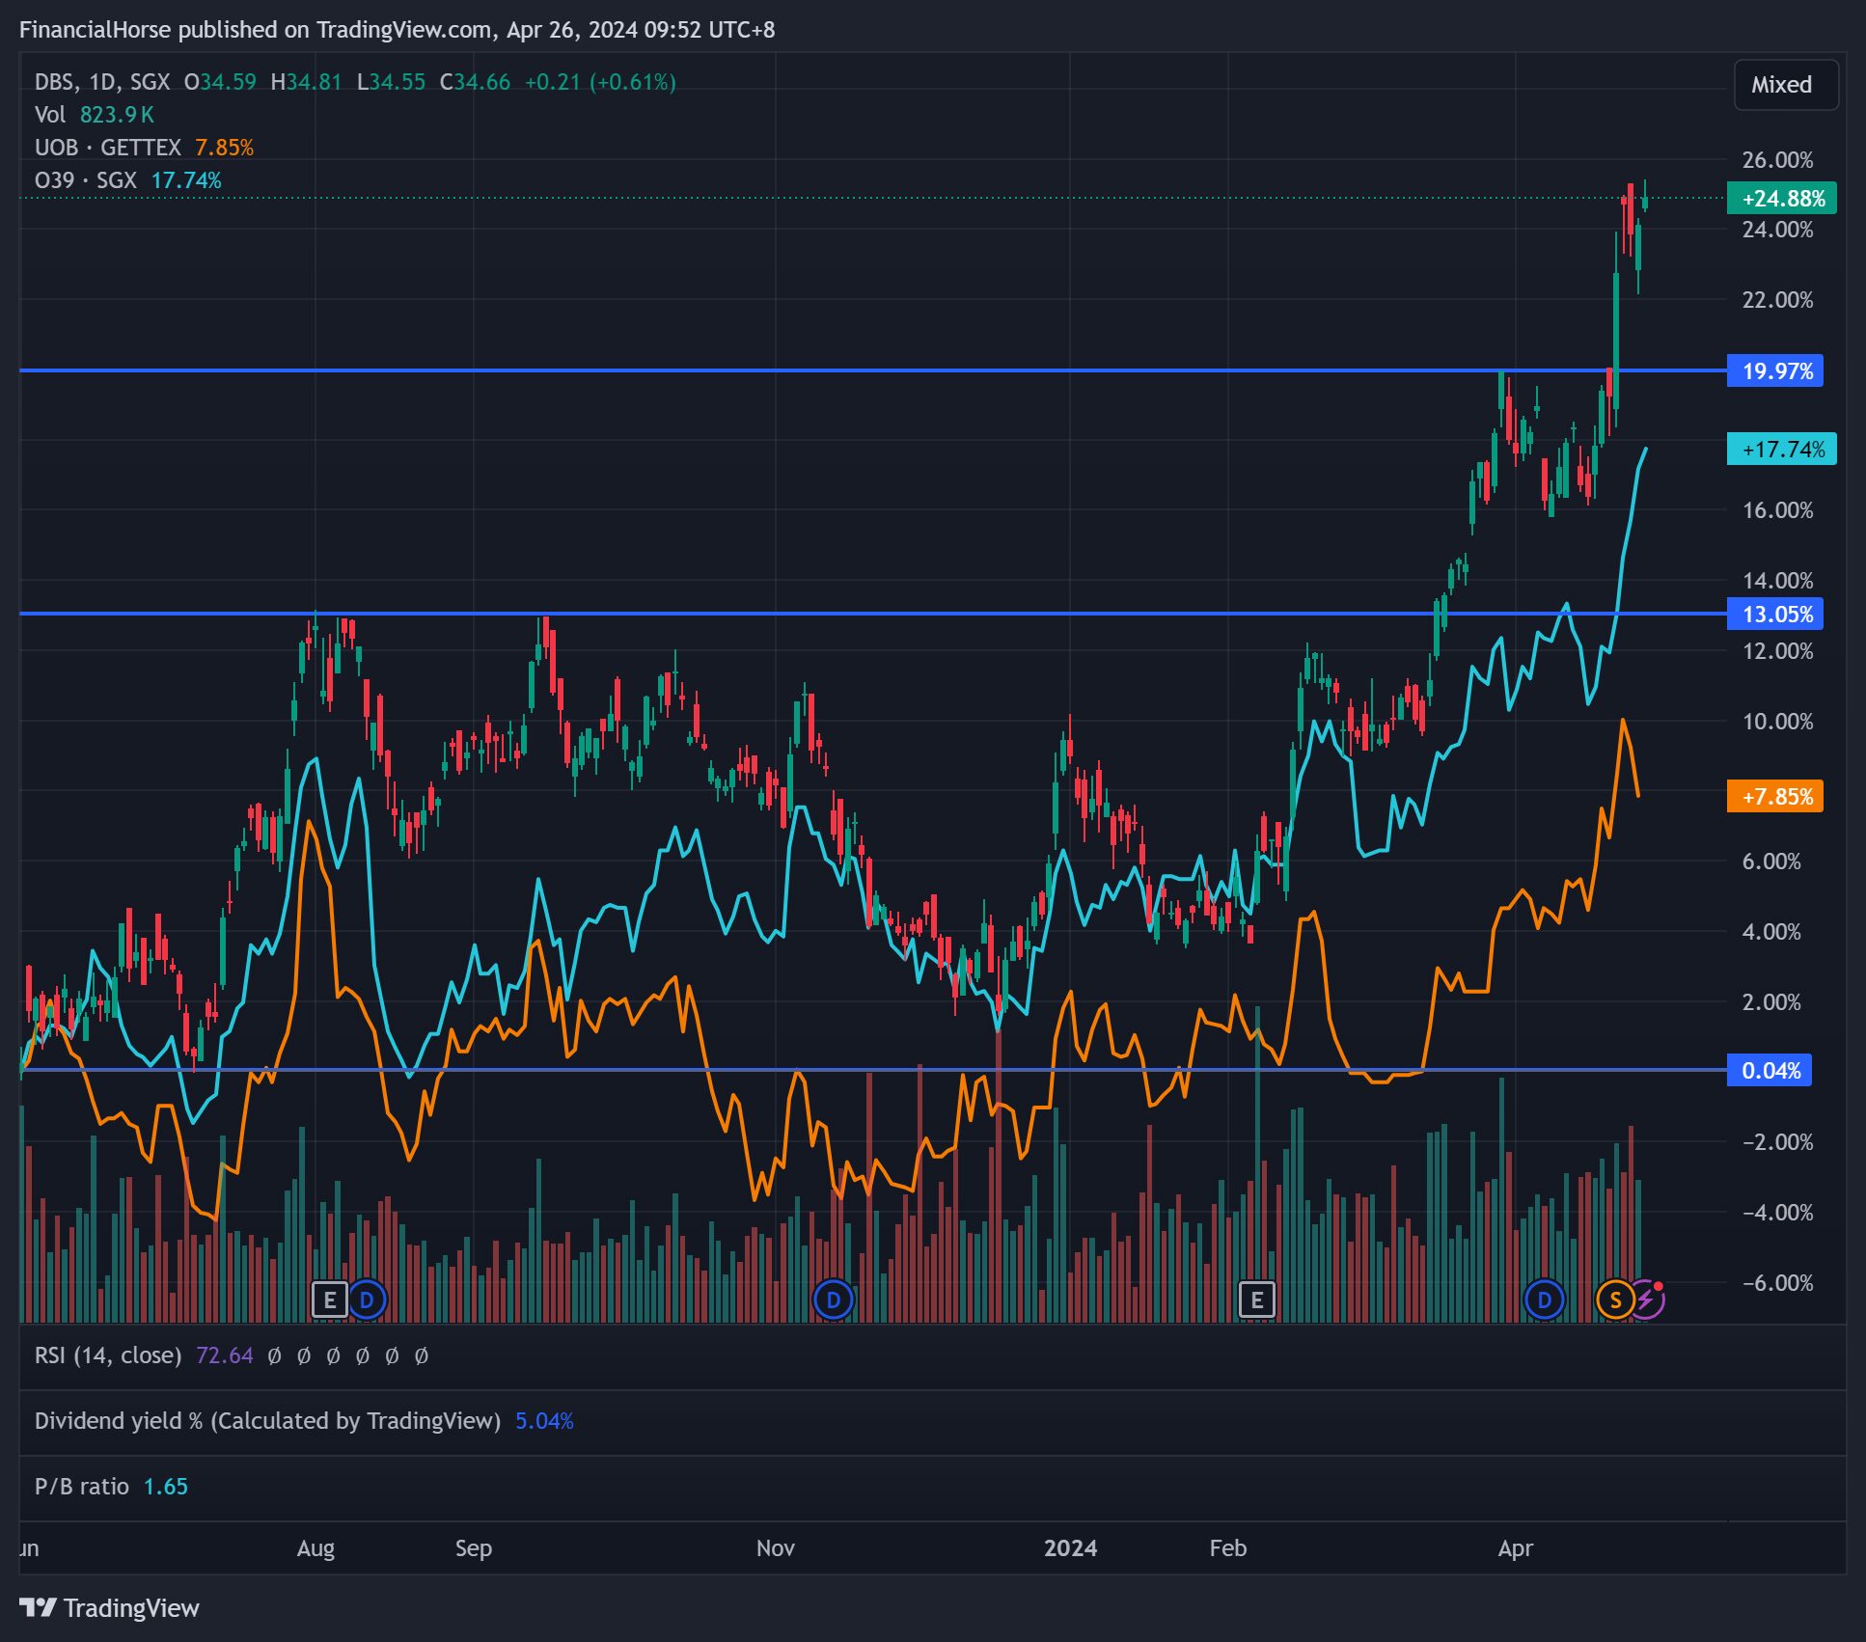Click the Dividend yield % indicator label
This screenshot has width=1866, height=1642.
pos(267,1421)
